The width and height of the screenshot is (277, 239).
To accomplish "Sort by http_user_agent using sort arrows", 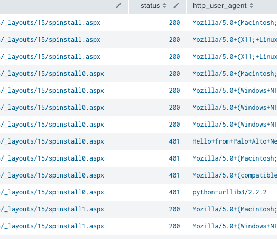I will pos(251,6).
